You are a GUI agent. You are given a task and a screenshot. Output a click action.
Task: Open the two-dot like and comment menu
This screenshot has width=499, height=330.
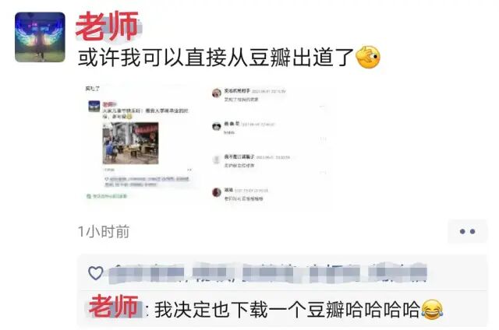[x=467, y=231]
